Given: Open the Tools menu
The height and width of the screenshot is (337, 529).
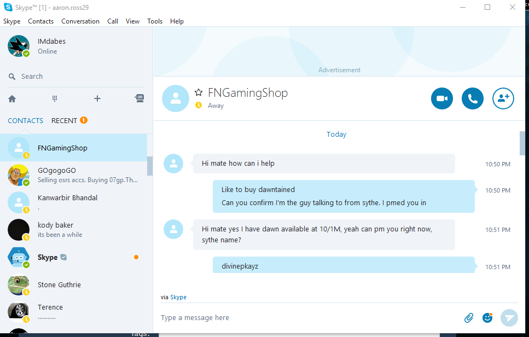Looking at the screenshot, I should tap(155, 21).
